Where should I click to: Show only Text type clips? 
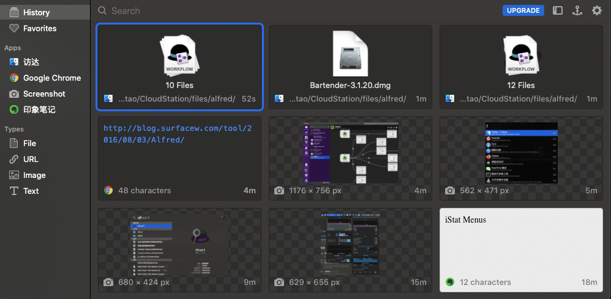point(45,191)
